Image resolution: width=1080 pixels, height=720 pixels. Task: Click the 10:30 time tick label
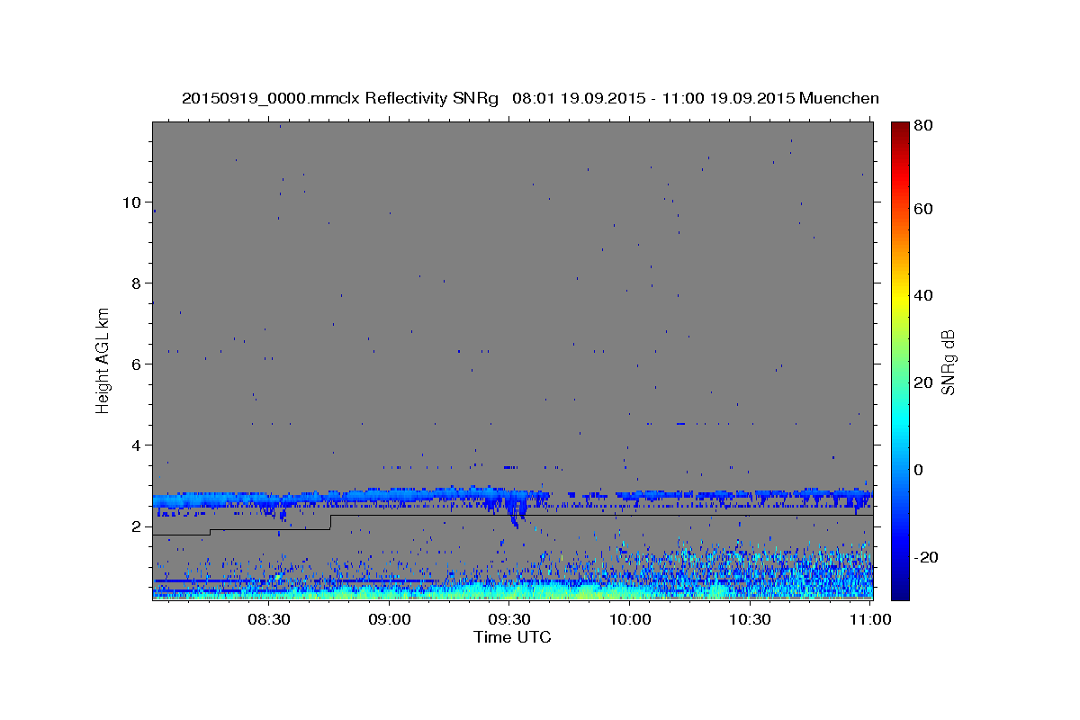[750, 619]
